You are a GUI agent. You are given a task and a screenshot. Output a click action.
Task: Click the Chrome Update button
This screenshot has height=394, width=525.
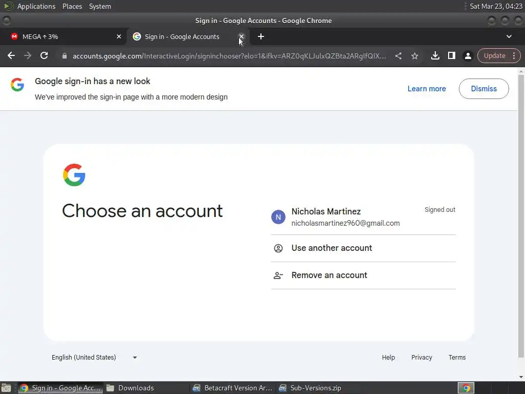(x=495, y=55)
